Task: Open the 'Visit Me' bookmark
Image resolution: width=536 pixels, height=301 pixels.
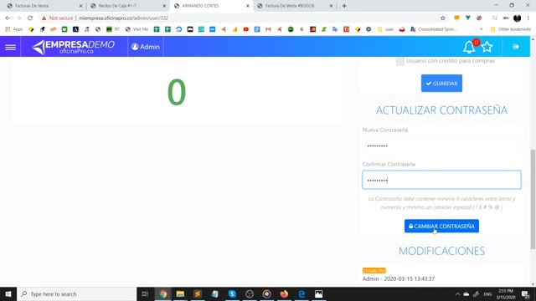Action: coord(137,29)
